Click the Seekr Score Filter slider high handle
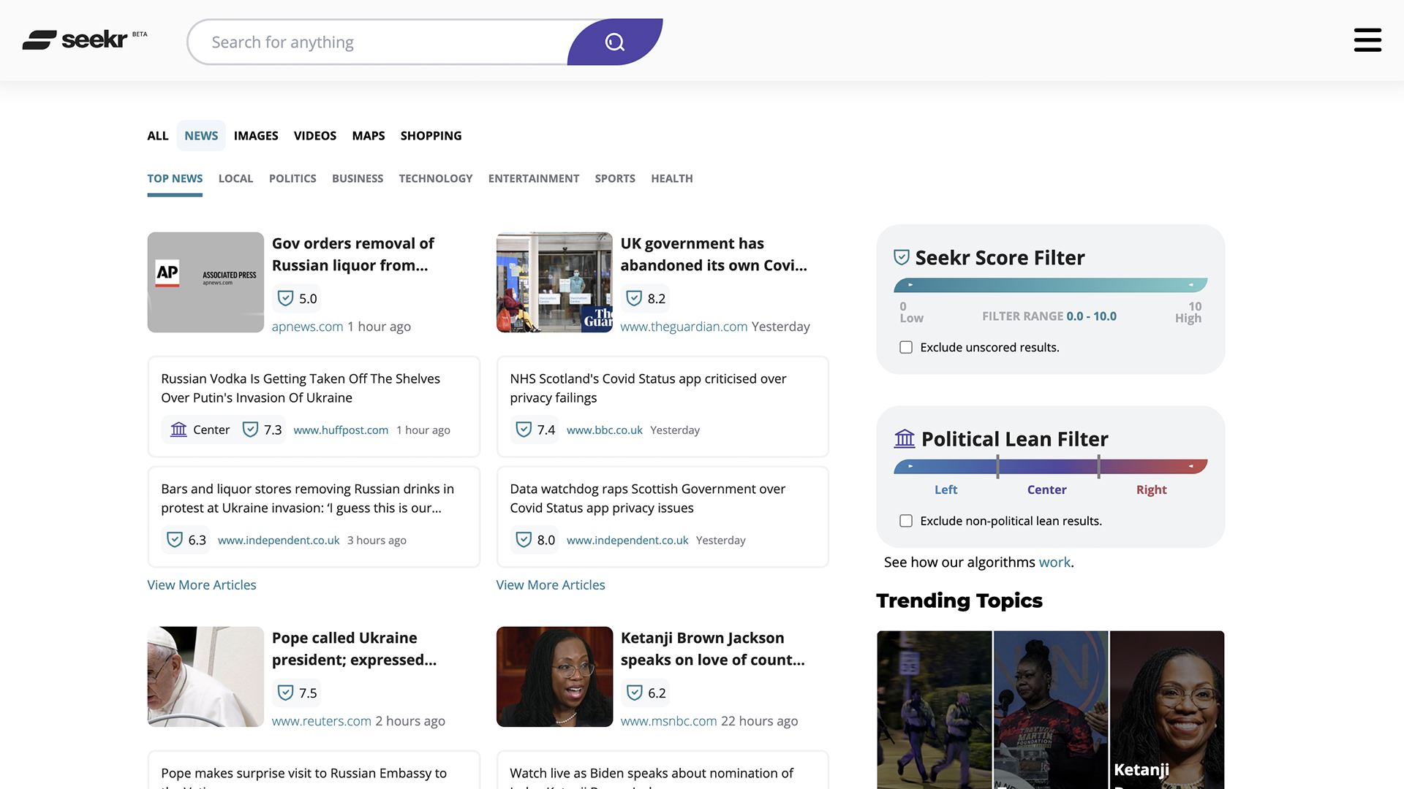The image size is (1404, 789). pyautogui.click(x=1191, y=285)
